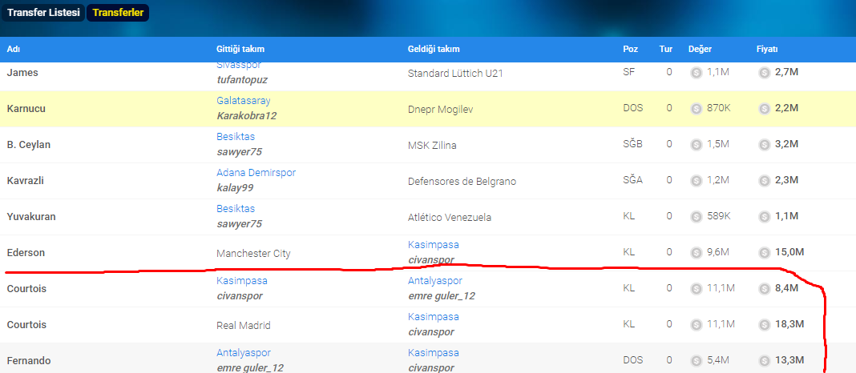Click Manchester City team text
Screen dimensions: 856x373
253,253
